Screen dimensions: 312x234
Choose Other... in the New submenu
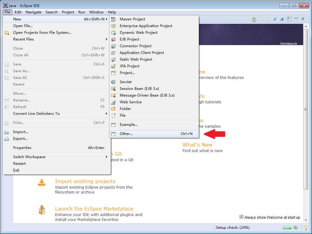(x=154, y=134)
